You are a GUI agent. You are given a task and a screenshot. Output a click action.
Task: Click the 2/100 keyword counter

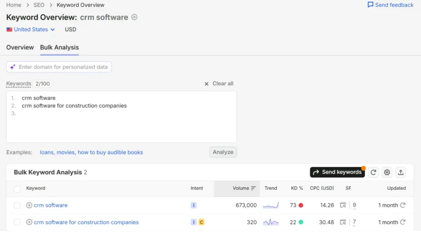pyautogui.click(x=42, y=84)
